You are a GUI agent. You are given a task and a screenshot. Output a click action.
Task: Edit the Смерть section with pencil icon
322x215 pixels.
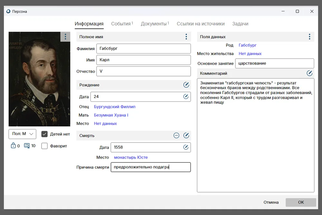(186, 135)
